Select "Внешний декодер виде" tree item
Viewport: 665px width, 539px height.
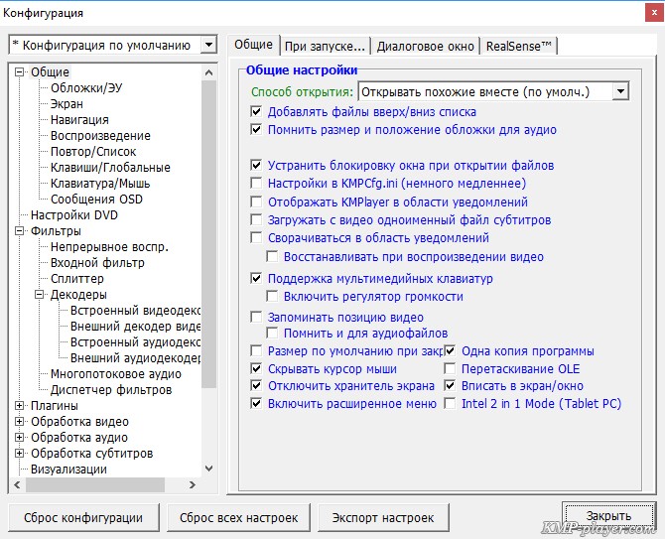(135, 327)
